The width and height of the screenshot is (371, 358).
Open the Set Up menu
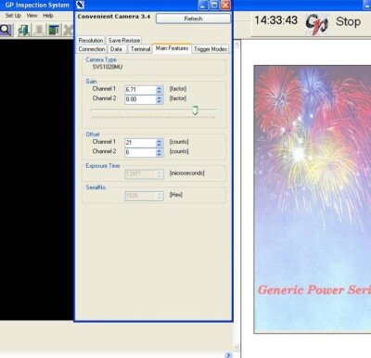[x=13, y=16]
